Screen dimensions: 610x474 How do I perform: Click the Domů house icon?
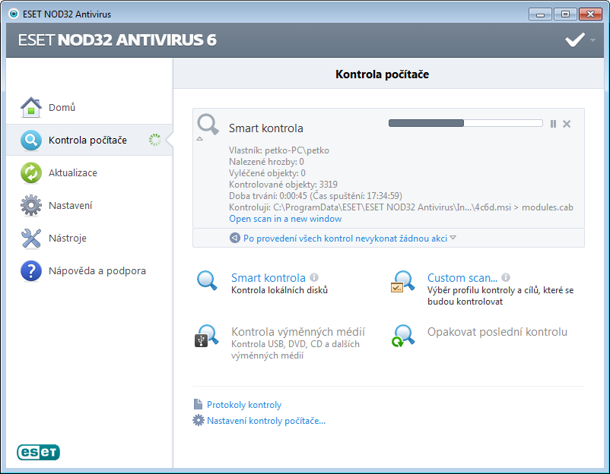31,107
